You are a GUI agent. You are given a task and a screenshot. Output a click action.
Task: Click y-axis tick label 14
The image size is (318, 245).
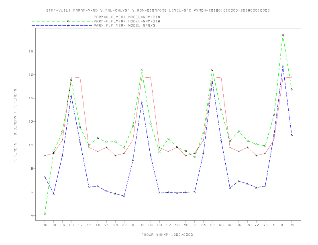pos(31,98)
